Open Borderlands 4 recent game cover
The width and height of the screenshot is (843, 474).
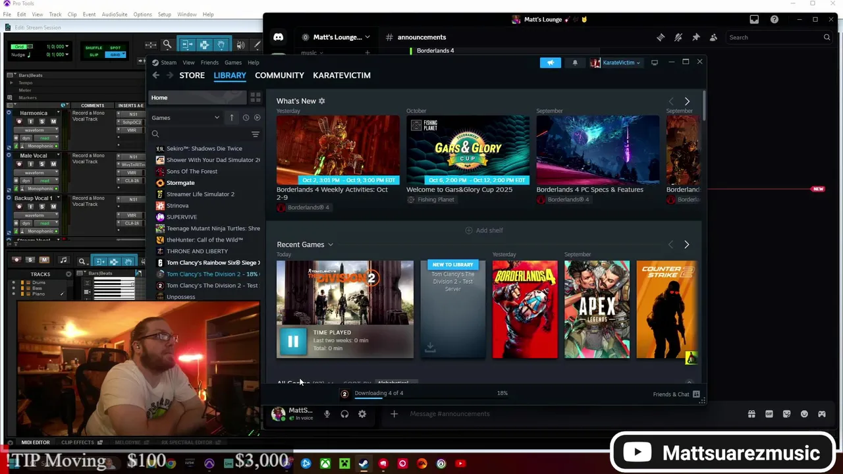[x=525, y=309]
